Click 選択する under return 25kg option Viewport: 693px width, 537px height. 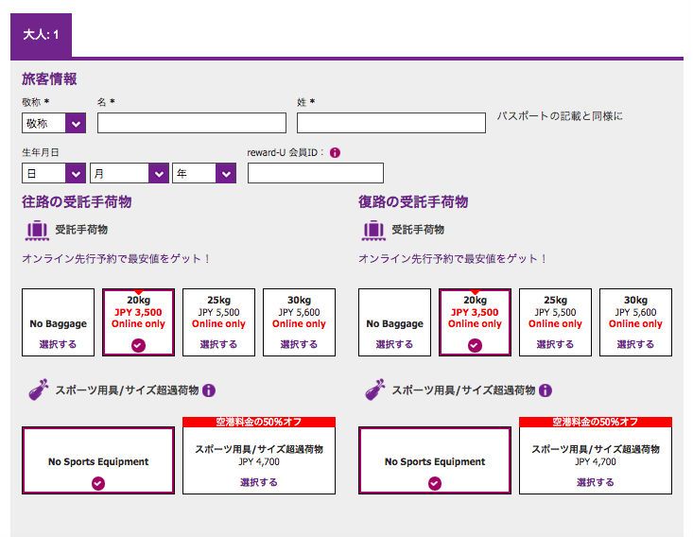click(555, 344)
